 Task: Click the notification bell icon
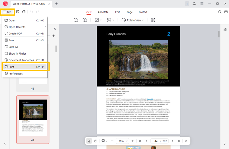click(194, 4)
